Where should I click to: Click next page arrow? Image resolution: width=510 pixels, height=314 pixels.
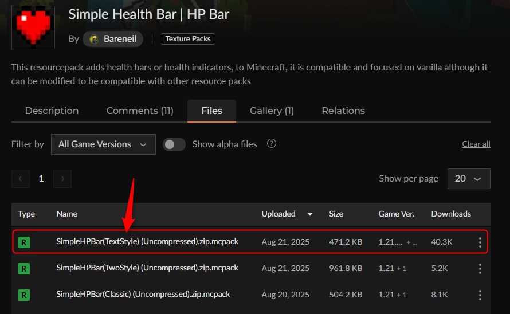point(62,179)
